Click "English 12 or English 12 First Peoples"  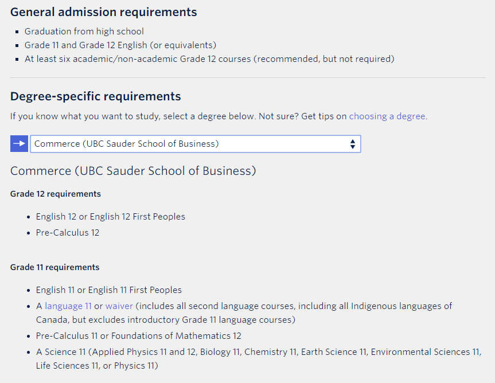pyautogui.click(x=110, y=217)
